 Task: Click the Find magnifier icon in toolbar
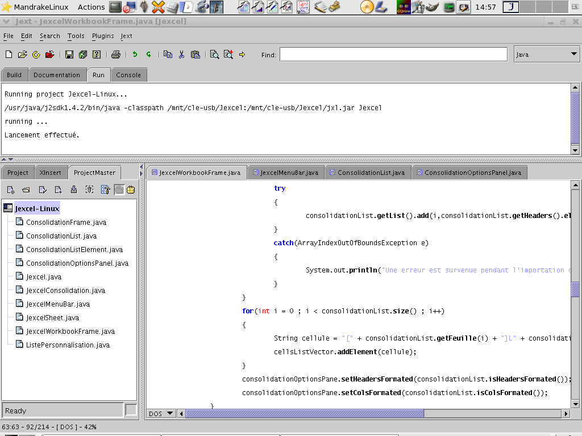pos(214,54)
